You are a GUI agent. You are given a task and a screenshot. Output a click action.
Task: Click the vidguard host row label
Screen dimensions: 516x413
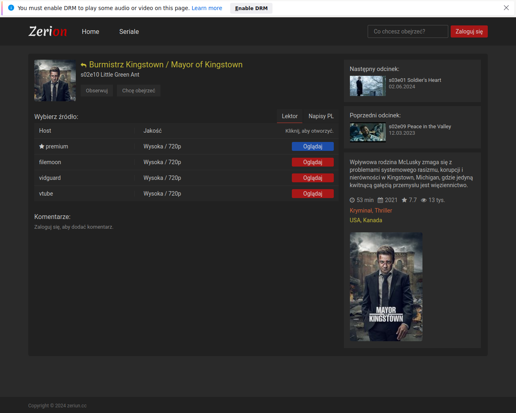coord(50,178)
